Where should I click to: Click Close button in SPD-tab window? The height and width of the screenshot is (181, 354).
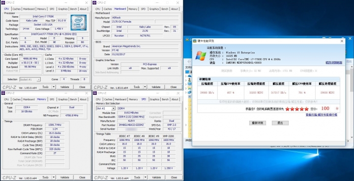(x=174, y=177)
